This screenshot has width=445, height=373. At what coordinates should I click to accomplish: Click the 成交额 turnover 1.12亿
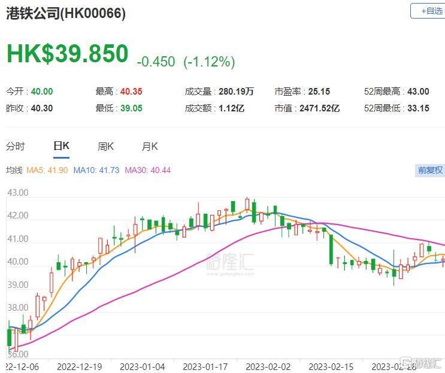(231, 108)
